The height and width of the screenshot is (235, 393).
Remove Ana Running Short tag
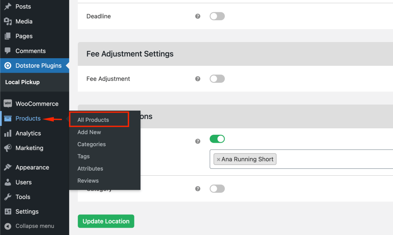(218, 160)
